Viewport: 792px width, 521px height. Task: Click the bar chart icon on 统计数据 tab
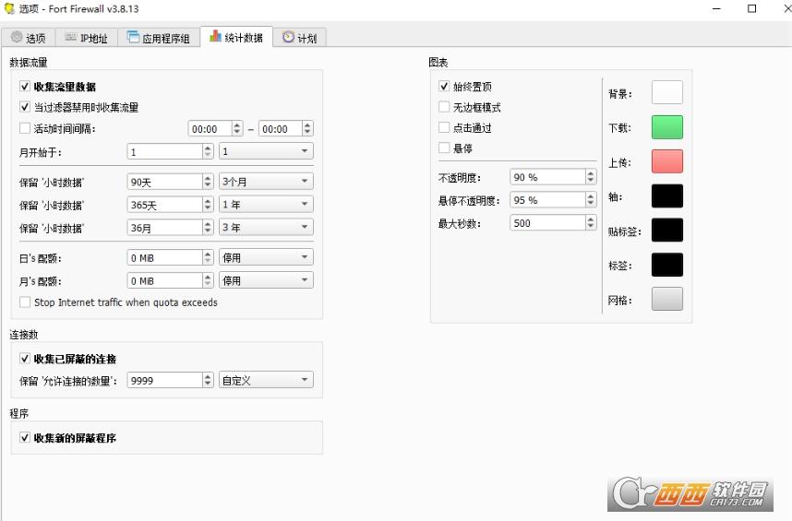[215, 36]
